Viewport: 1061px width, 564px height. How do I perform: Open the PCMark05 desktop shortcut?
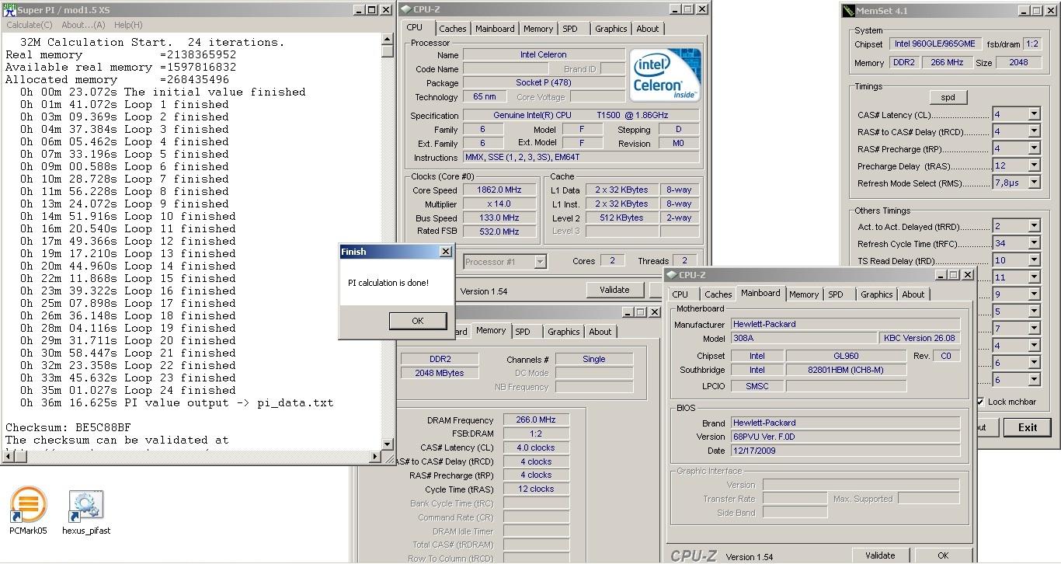pyautogui.click(x=28, y=510)
